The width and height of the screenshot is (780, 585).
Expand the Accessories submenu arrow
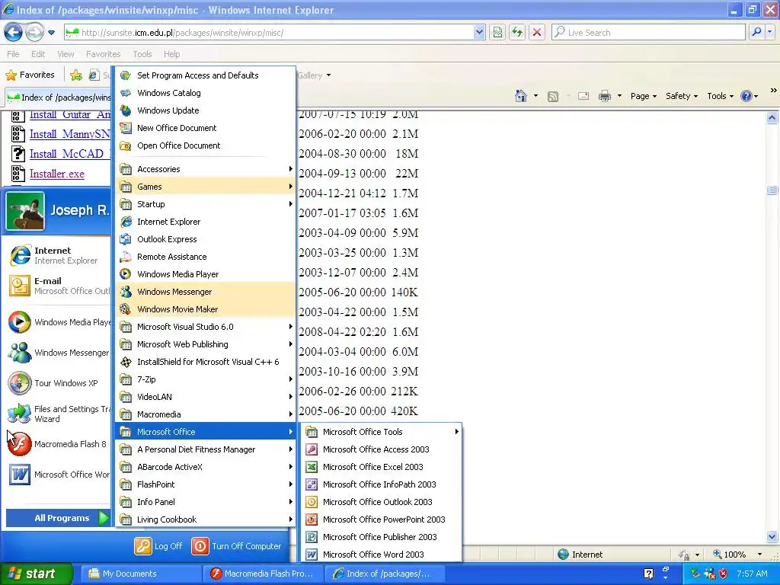click(x=290, y=168)
